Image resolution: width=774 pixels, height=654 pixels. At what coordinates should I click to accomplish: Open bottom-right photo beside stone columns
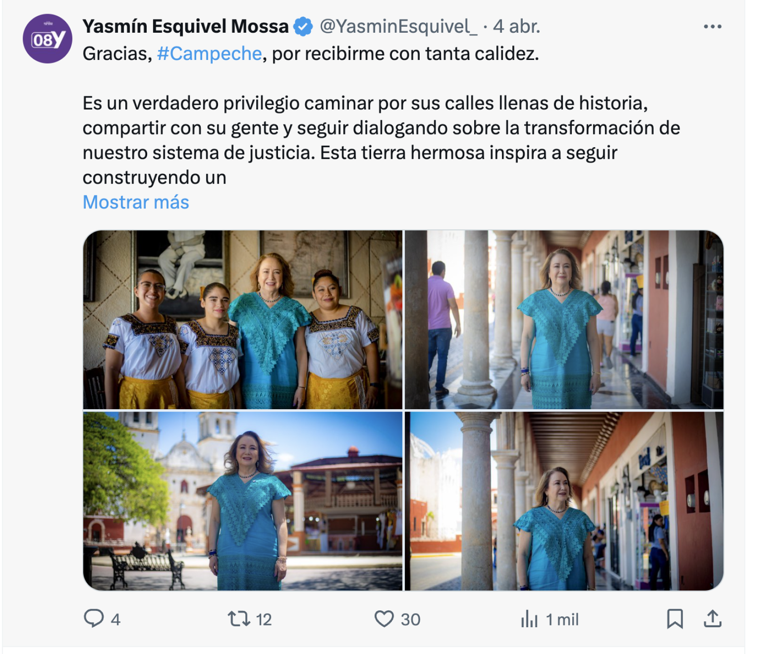[x=564, y=501]
